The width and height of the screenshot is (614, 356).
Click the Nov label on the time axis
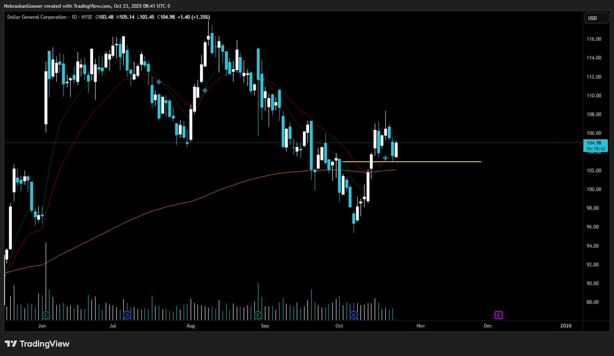(421, 325)
